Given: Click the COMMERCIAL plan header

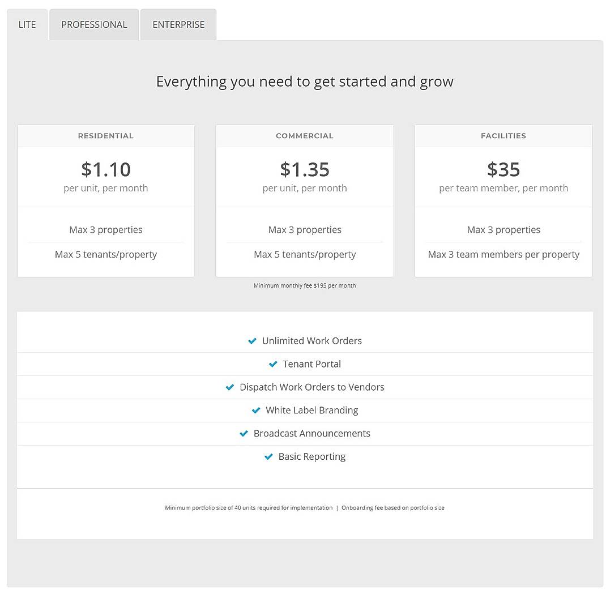Looking at the screenshot, I should point(304,136).
